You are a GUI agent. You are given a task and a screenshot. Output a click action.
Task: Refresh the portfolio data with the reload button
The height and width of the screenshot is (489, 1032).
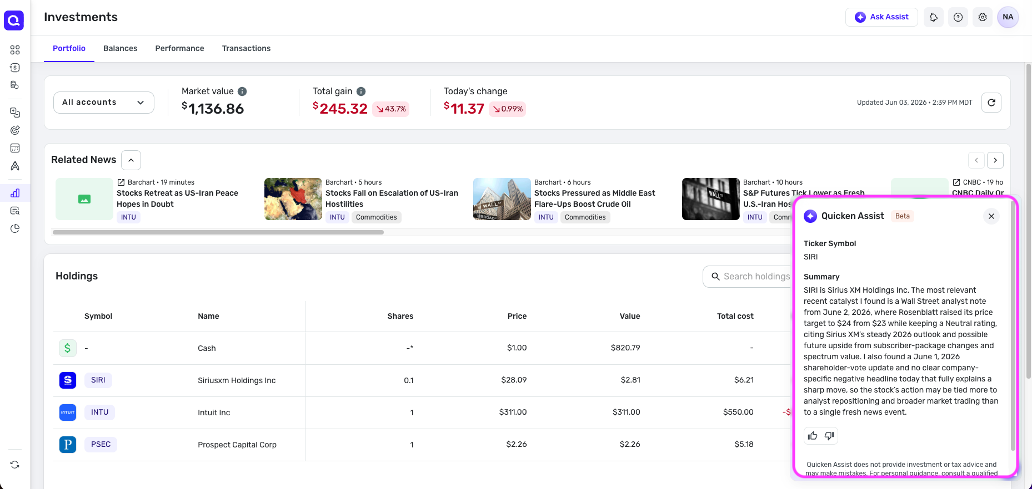coord(991,103)
